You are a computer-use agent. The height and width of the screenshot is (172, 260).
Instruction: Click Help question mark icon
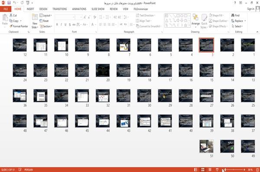(235, 3)
